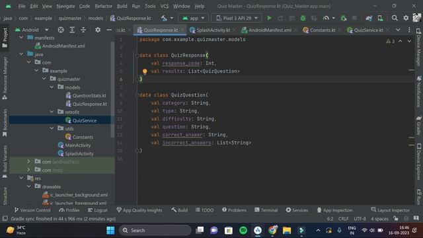Open IDE settings gear in toolbar
Screen dimensions: 423x238
[406, 18]
